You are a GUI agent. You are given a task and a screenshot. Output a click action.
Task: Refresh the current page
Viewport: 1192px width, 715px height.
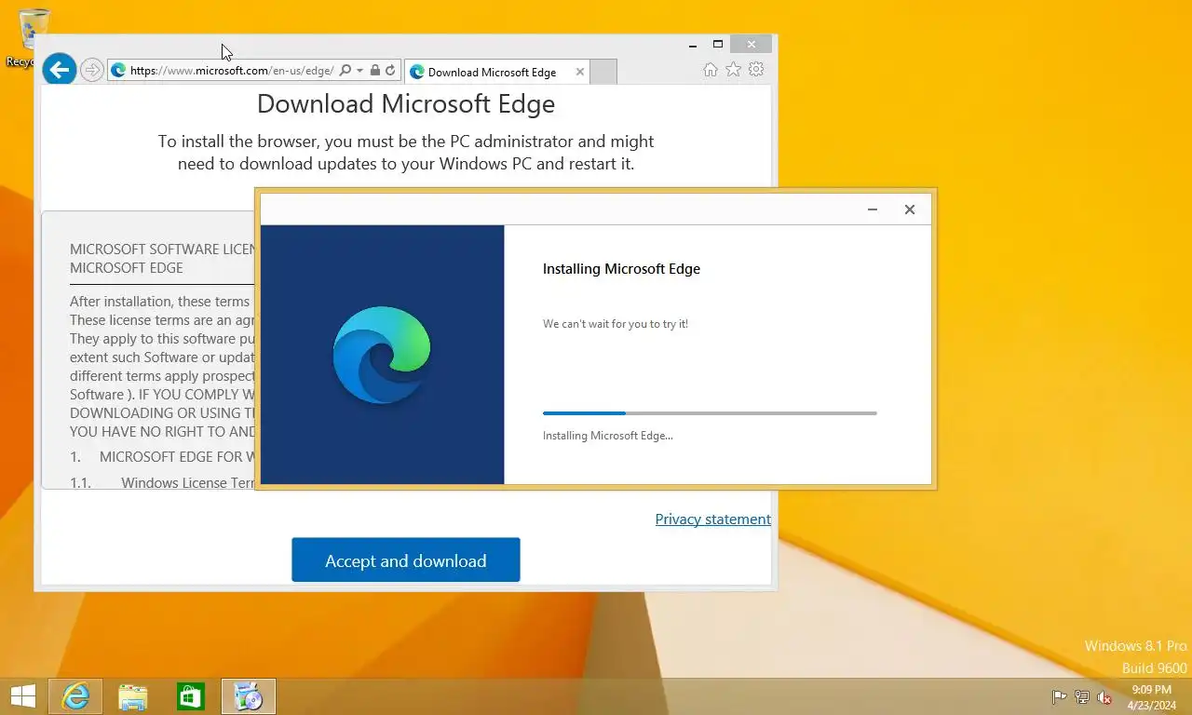(390, 71)
